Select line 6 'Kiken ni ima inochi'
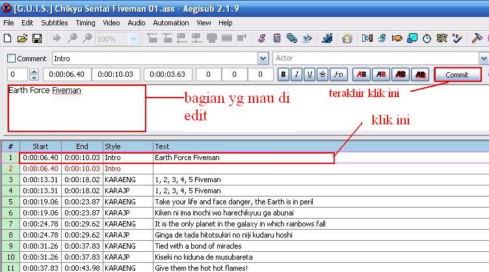This screenshot has height=272, width=489. (244, 213)
